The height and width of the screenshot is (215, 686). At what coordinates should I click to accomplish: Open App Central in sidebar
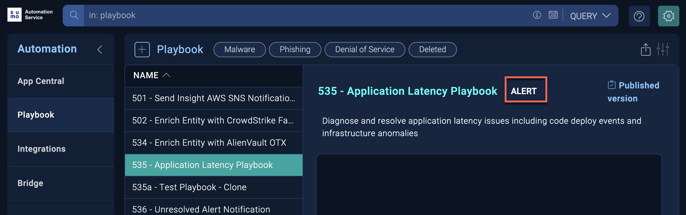(x=41, y=81)
